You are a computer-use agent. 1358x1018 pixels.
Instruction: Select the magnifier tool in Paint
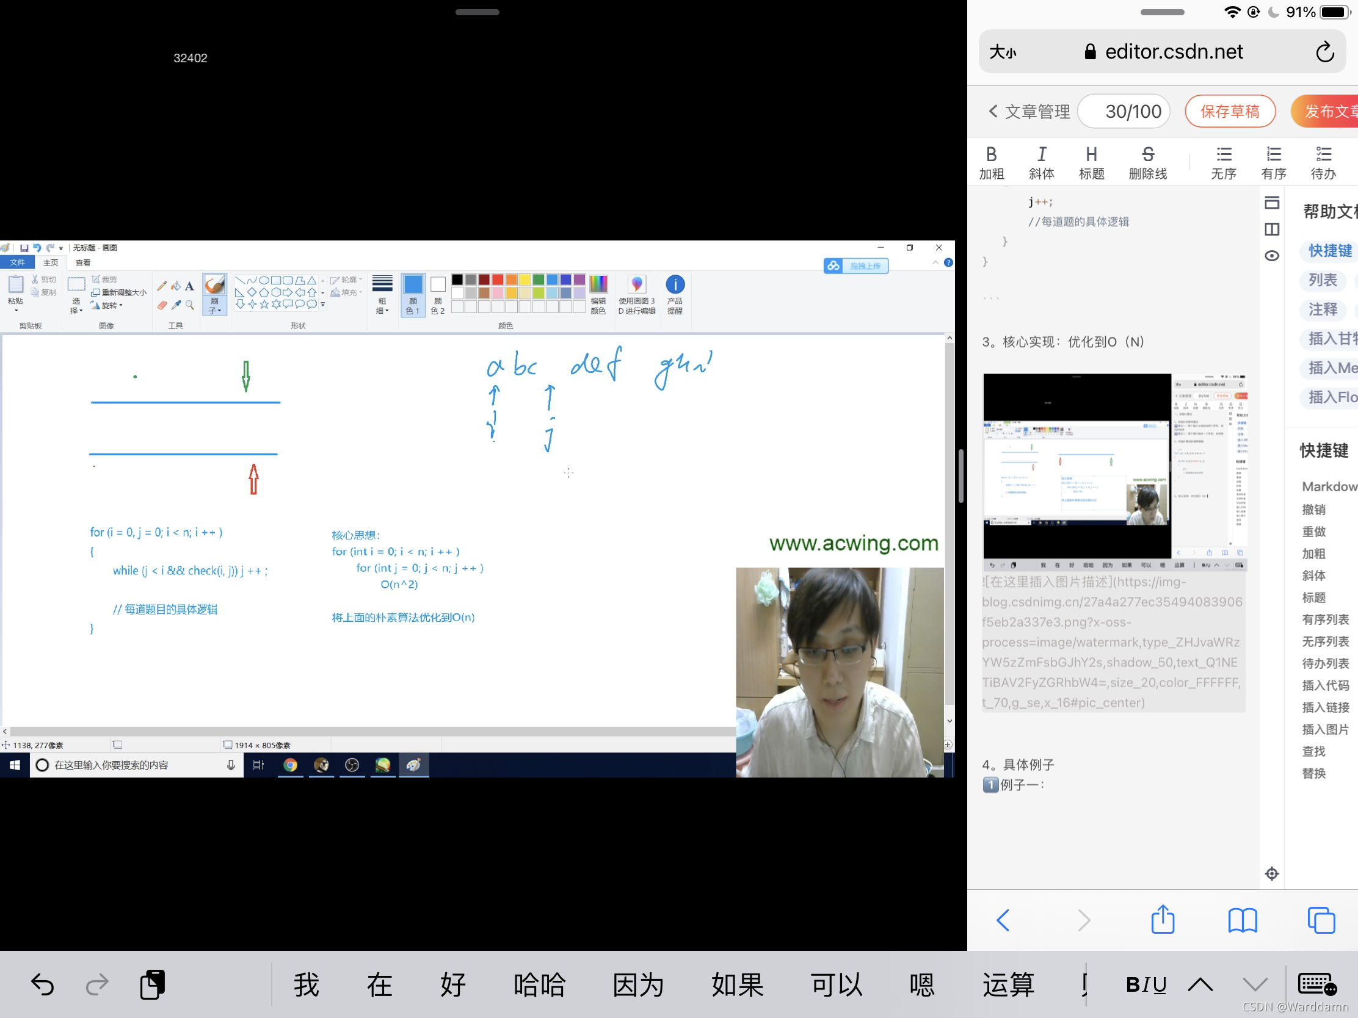tap(190, 305)
